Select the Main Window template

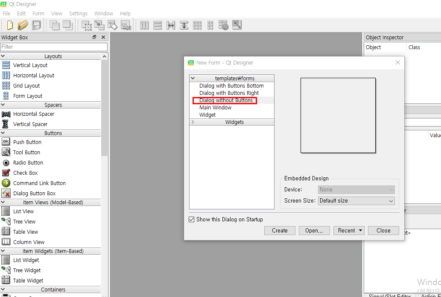pos(216,108)
